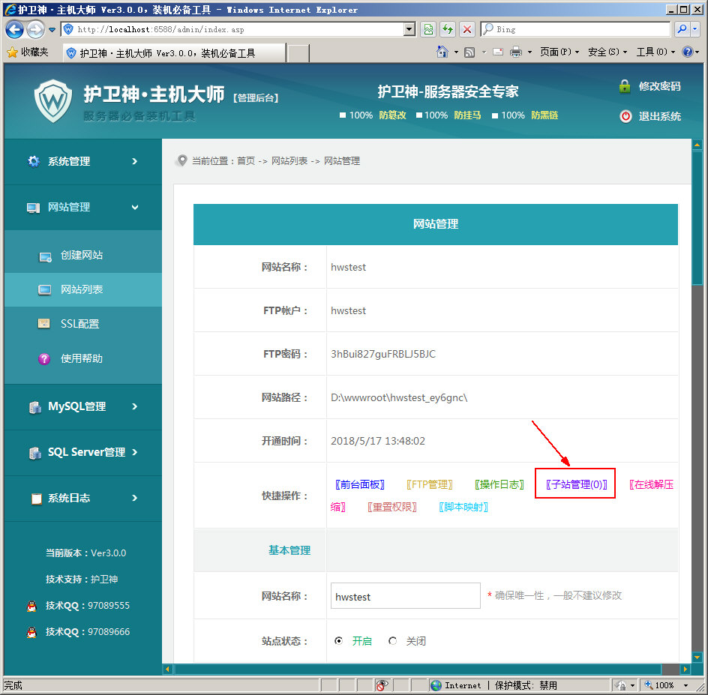
Task: Click the red power icon for 退出系统
Action: pyautogui.click(x=625, y=116)
